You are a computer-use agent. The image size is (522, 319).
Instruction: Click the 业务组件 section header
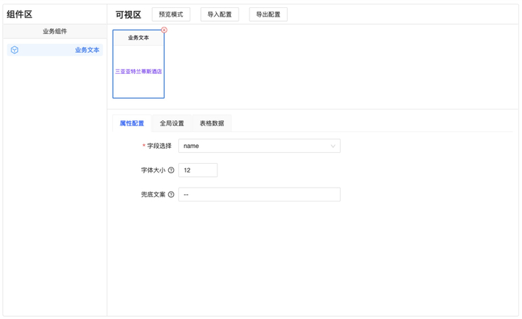coord(55,31)
